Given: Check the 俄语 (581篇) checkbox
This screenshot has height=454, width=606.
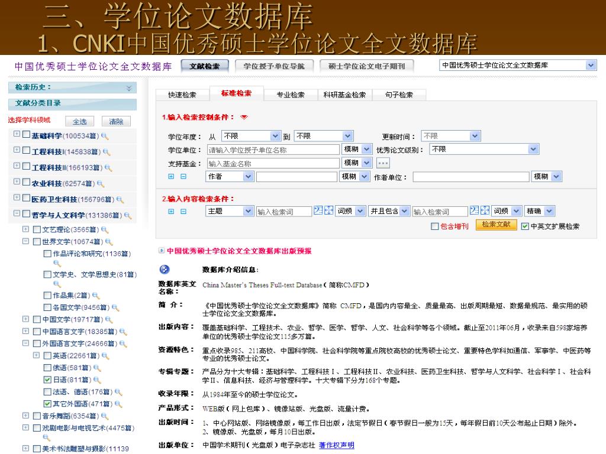Looking at the screenshot, I should pyautogui.click(x=47, y=368).
